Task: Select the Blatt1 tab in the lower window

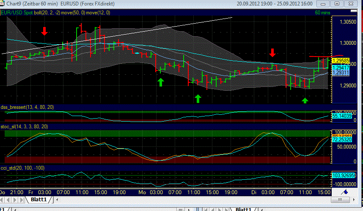Action: pos(243,209)
